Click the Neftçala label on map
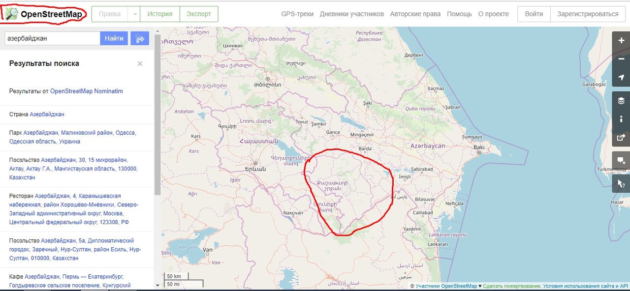Viewport: 630px width, 291px height. (x=454, y=204)
